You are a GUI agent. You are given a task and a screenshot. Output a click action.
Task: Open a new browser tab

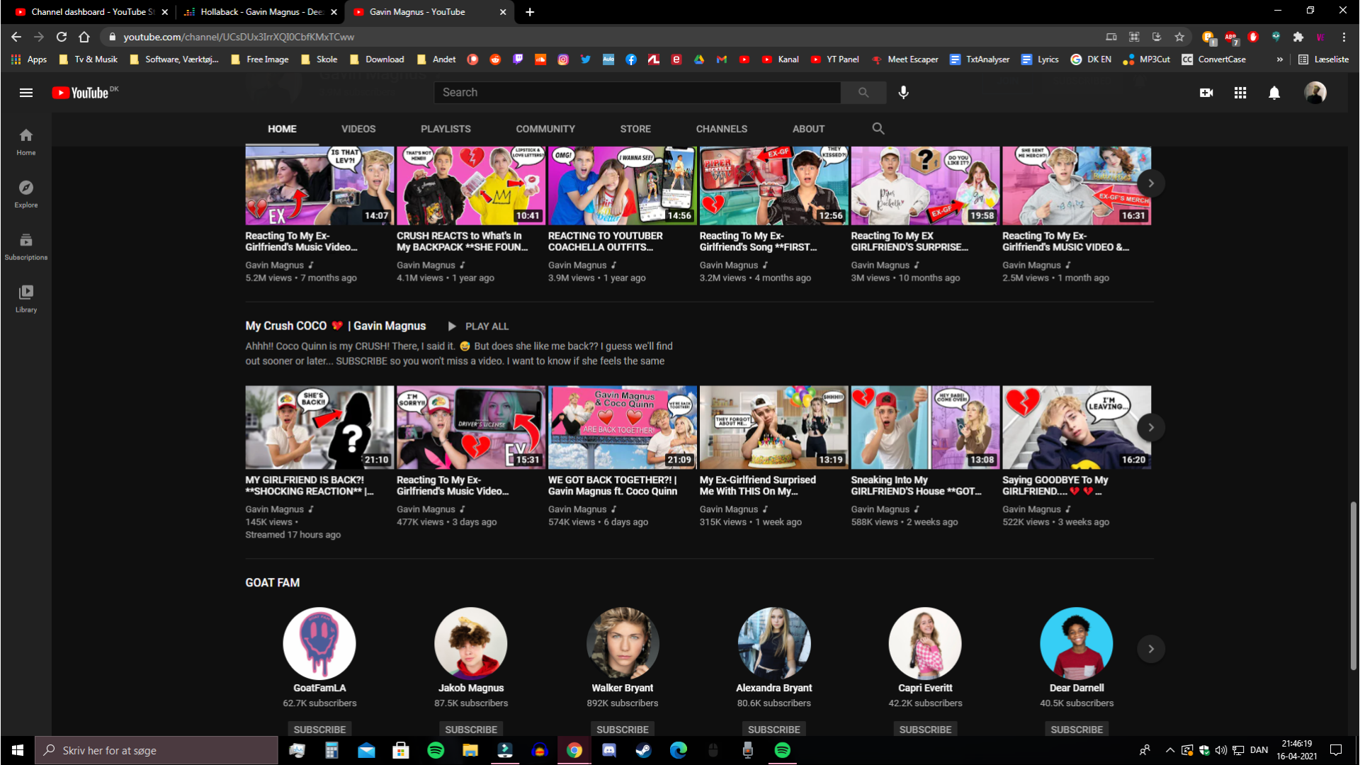tap(530, 12)
